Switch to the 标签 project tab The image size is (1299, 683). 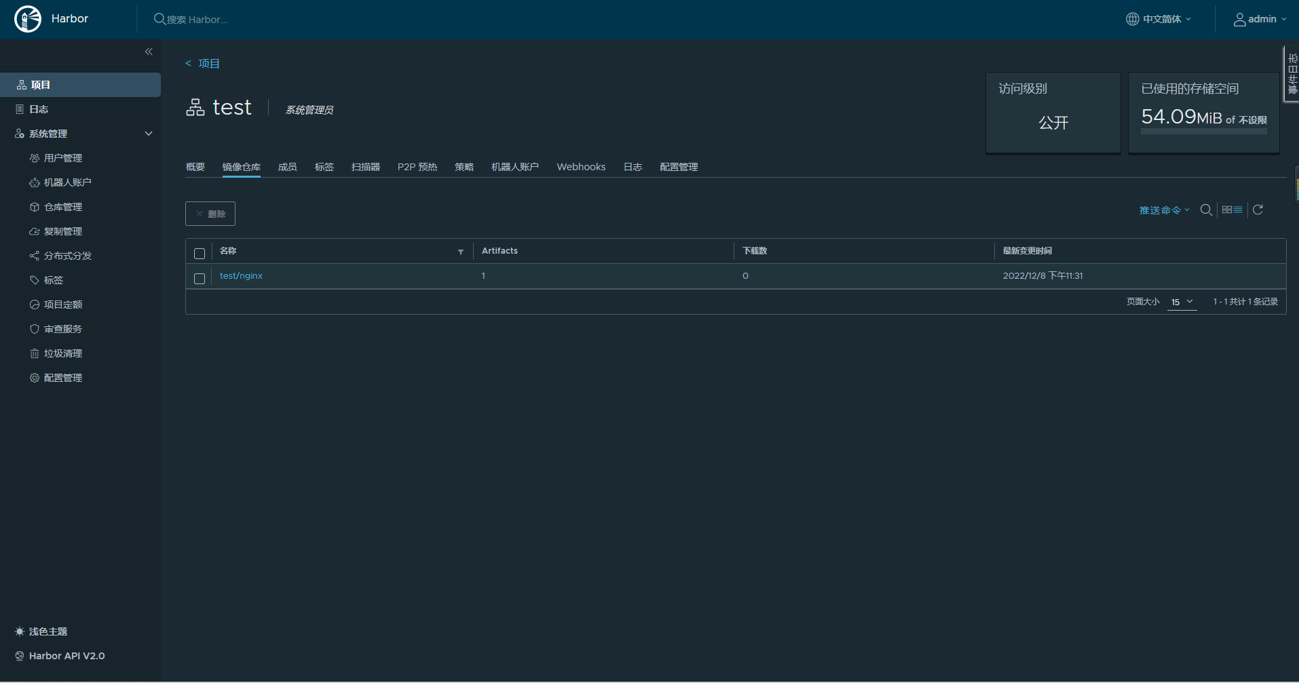324,167
